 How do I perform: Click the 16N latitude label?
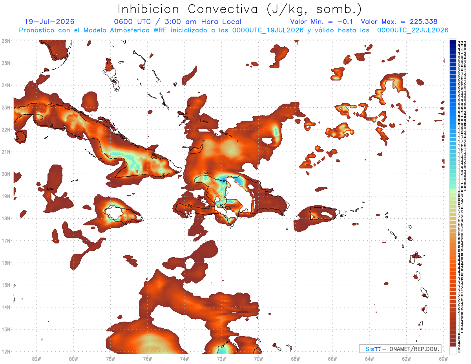tap(5, 263)
